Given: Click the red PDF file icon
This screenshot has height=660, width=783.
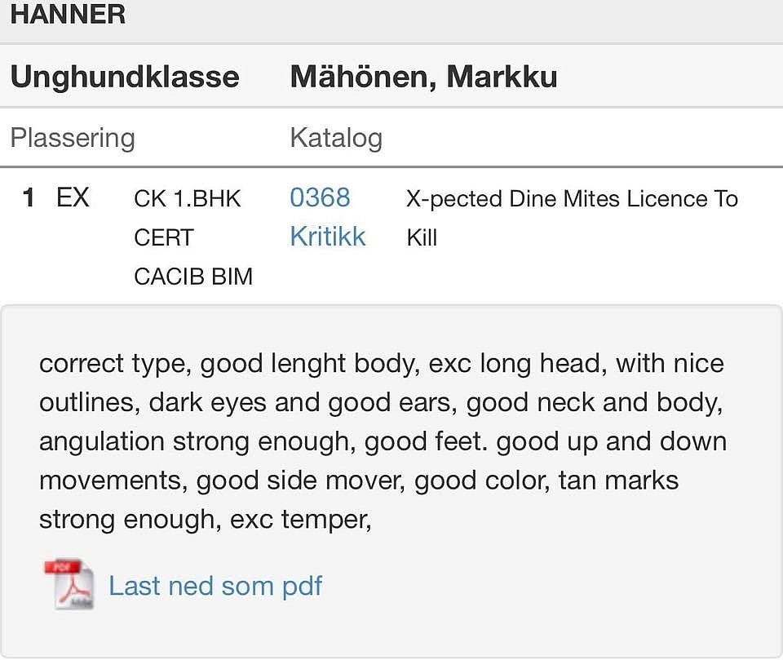Looking at the screenshot, I should click(69, 584).
